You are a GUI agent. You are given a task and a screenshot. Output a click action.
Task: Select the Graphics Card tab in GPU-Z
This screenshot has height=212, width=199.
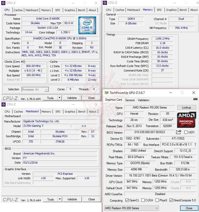coord(113,100)
